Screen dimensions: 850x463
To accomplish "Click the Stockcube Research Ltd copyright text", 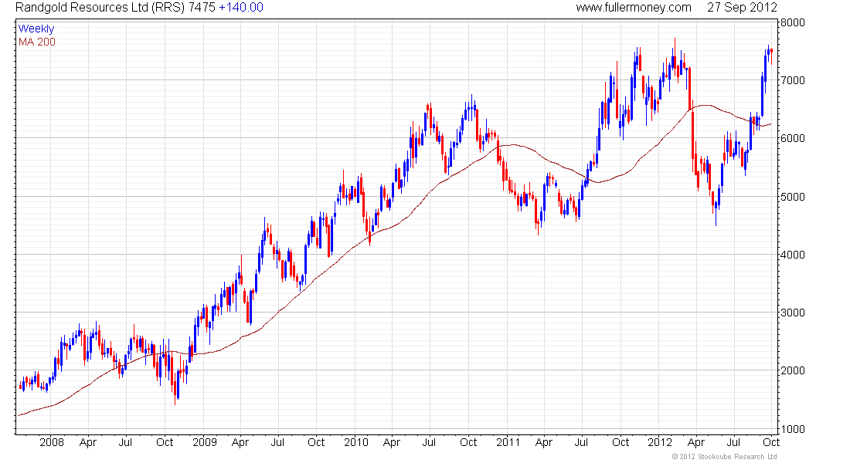I will pos(724,457).
